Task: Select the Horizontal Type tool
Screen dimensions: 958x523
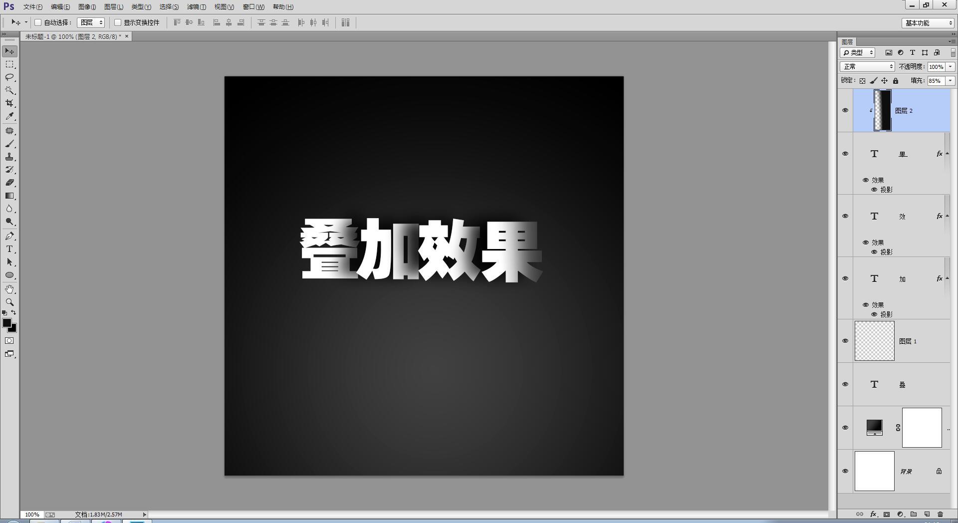Action: 9,249
